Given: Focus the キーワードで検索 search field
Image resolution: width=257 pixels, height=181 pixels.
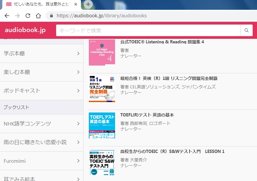Looking at the screenshot, I should 148,30.
